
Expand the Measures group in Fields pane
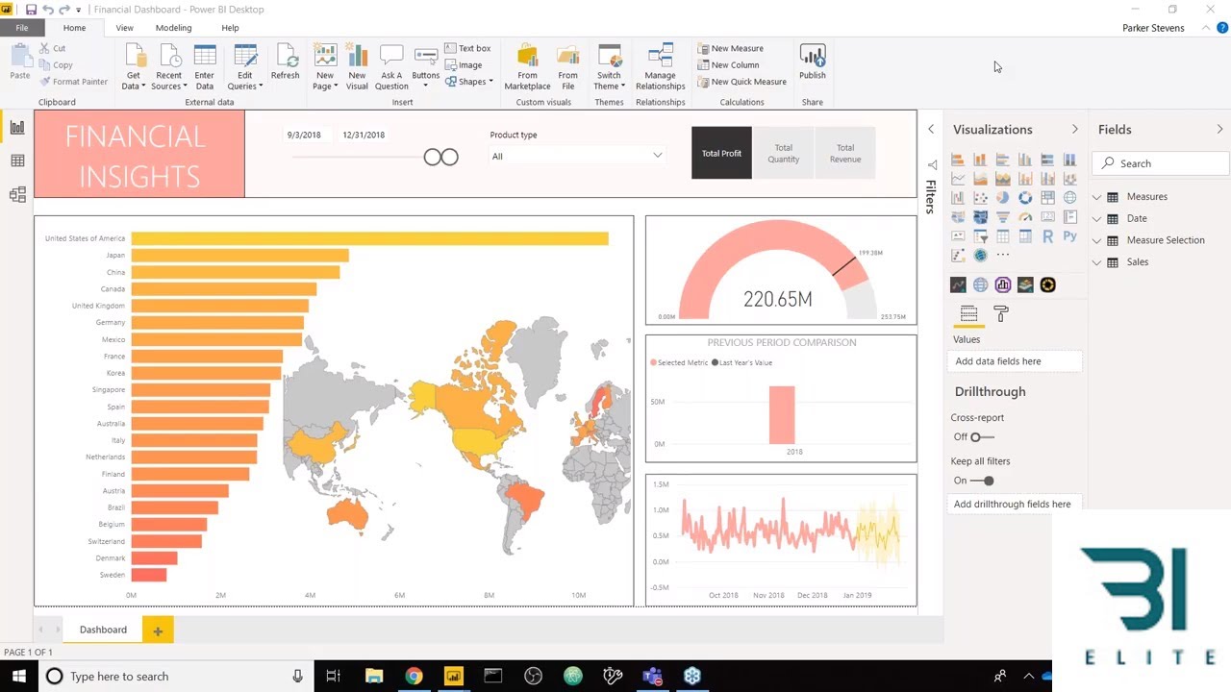pyautogui.click(x=1096, y=196)
